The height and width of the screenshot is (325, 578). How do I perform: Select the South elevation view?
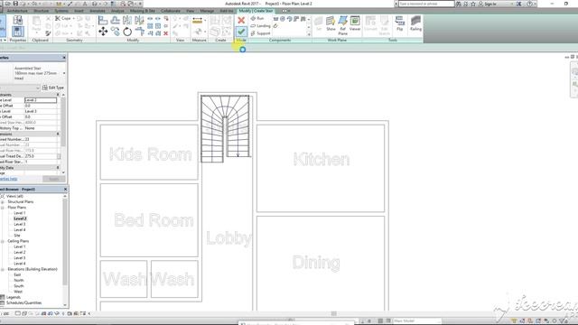tap(18, 286)
